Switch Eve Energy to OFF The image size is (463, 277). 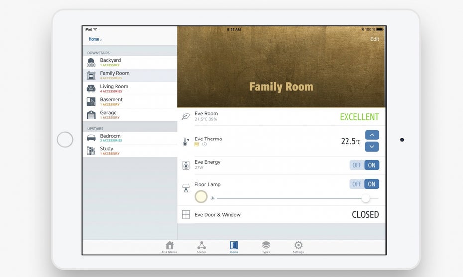(357, 165)
